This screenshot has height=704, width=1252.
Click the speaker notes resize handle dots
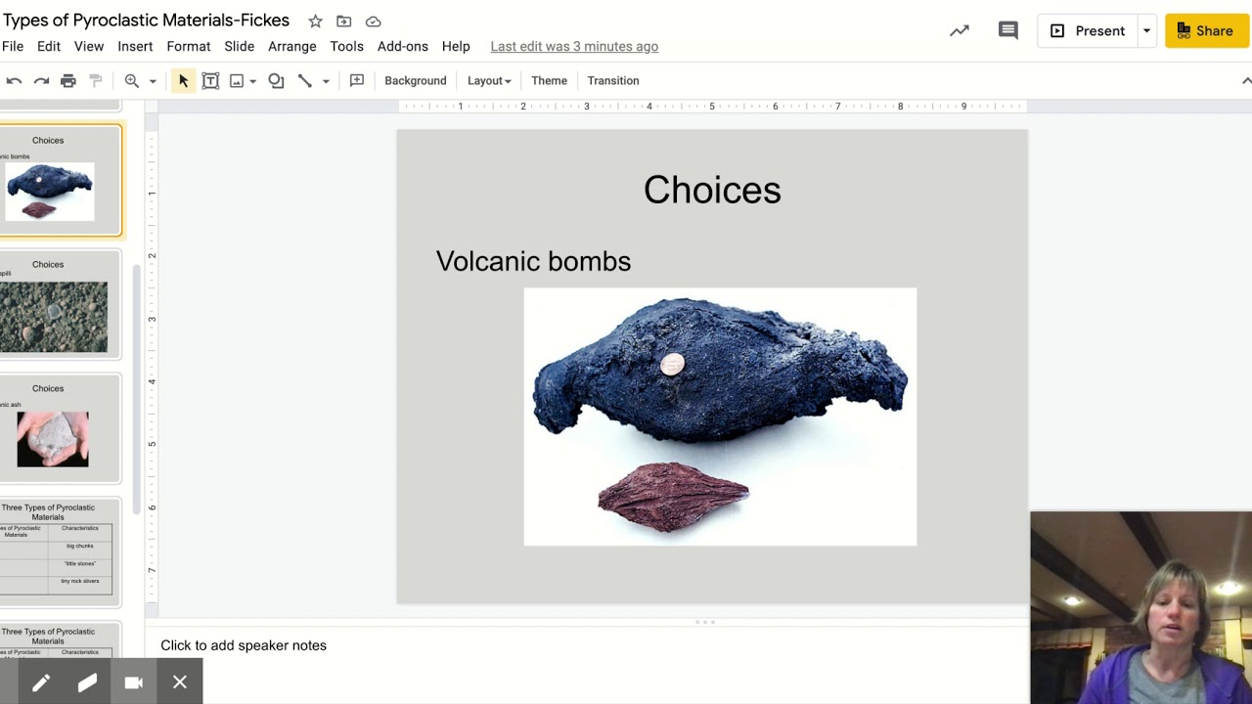[705, 622]
